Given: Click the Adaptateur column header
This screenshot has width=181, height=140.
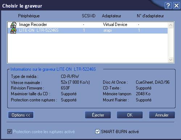Looking at the screenshot, I should coord(111,16).
